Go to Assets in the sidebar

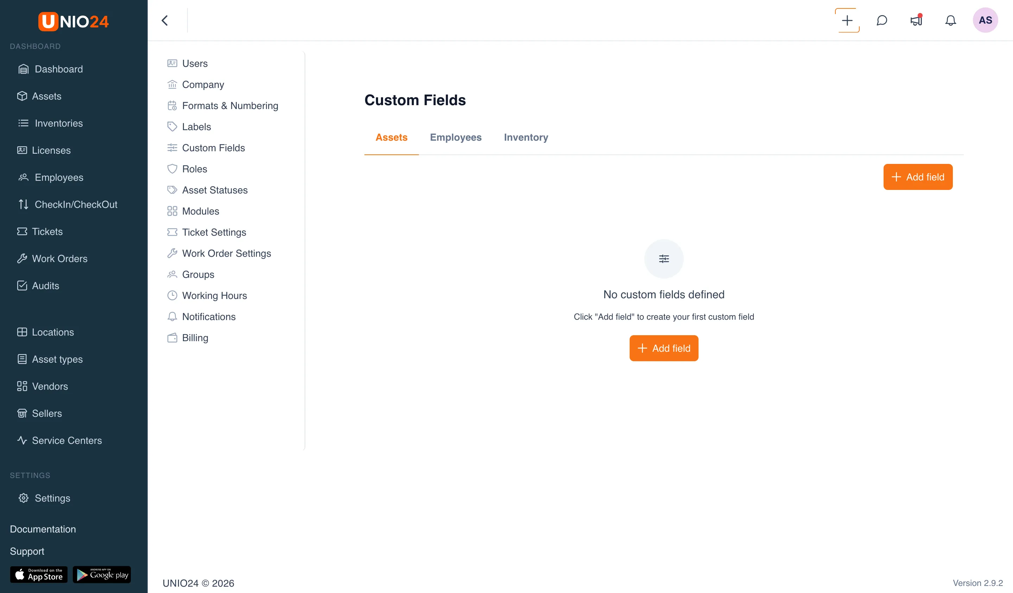pos(39,96)
